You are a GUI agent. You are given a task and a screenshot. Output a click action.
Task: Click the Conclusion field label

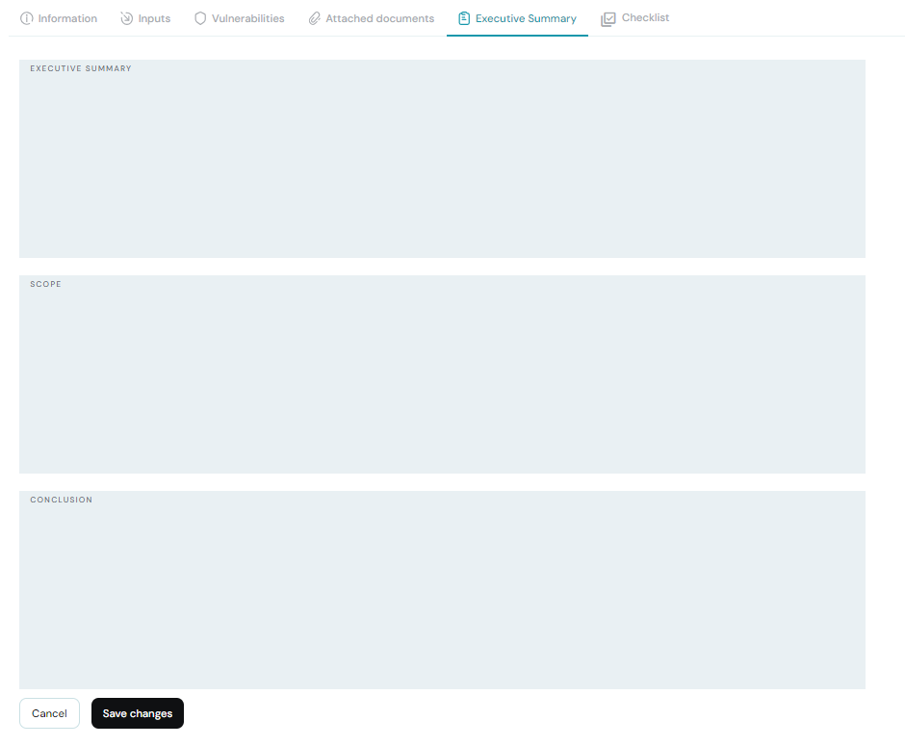point(61,501)
